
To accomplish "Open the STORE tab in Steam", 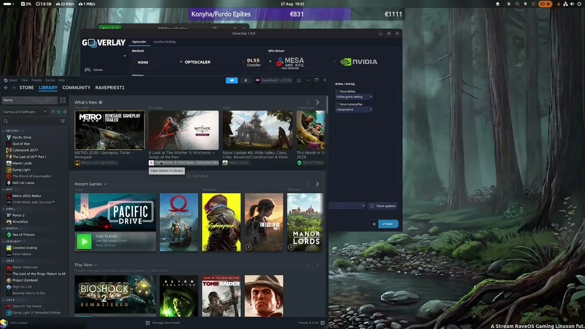I will click(x=27, y=88).
